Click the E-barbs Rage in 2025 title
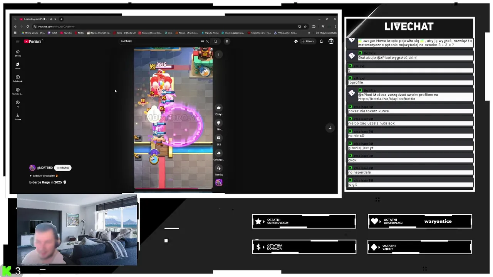This screenshot has width=493, height=277. [48, 182]
